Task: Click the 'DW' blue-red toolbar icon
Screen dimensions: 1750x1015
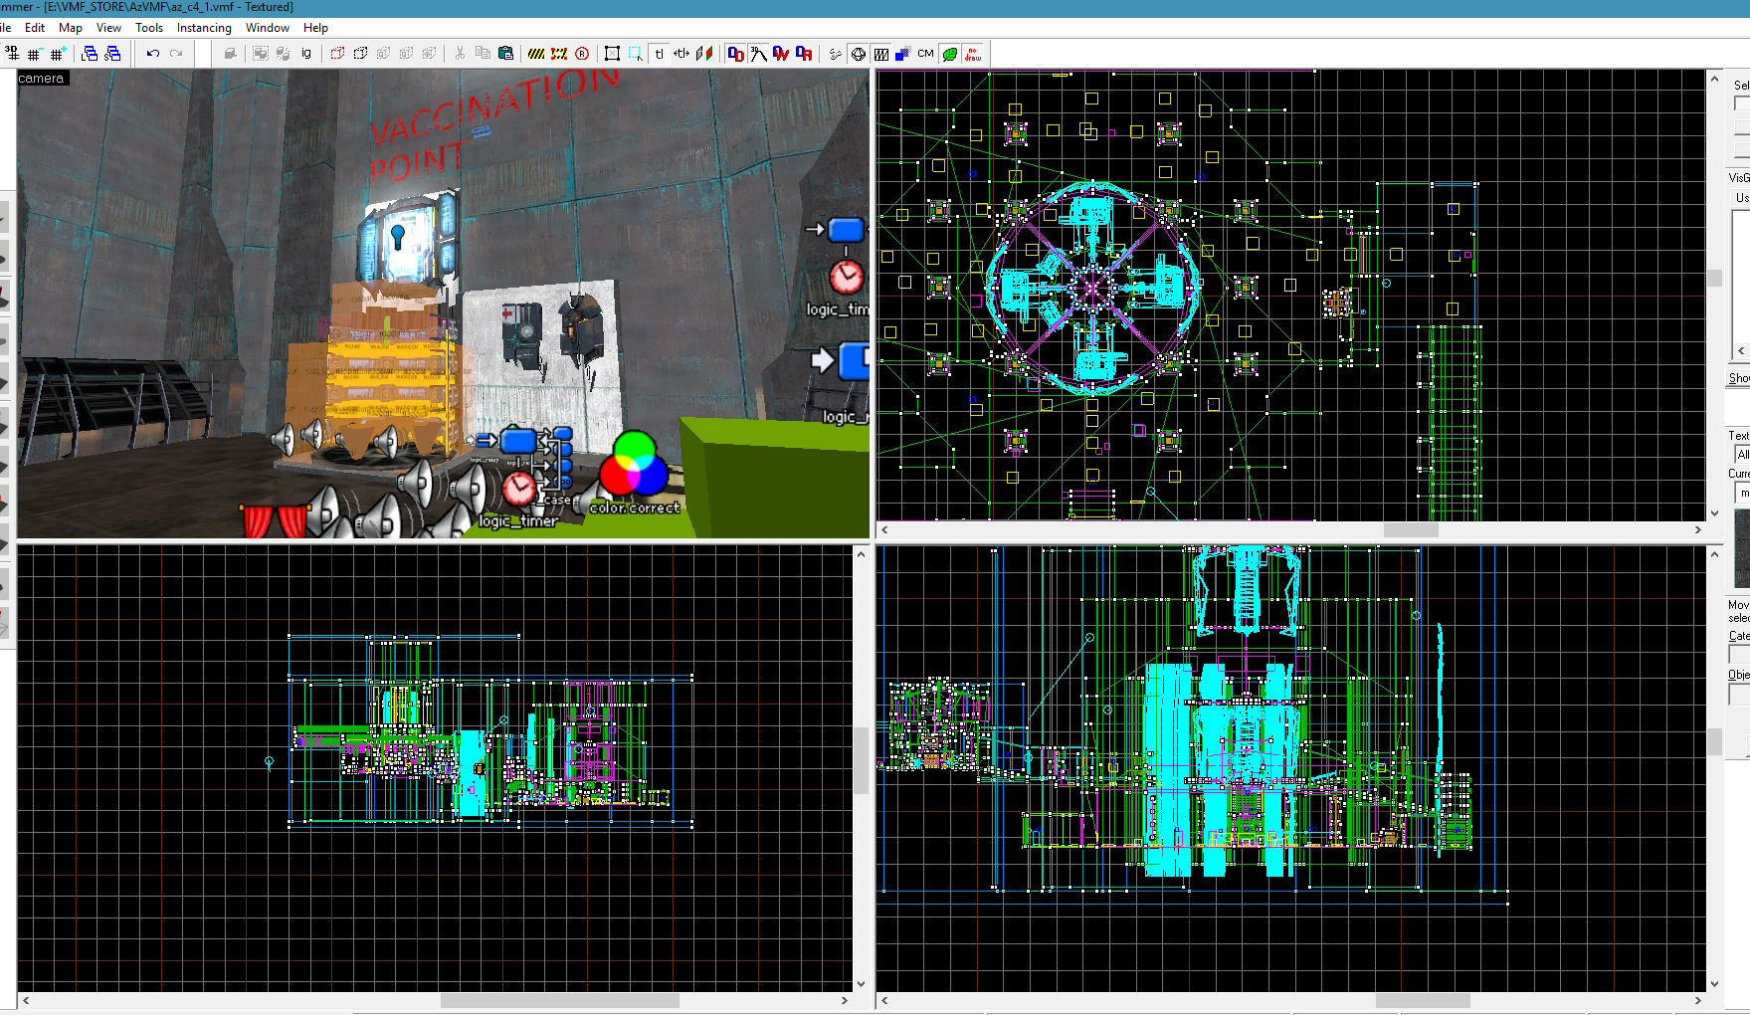Action: click(781, 54)
